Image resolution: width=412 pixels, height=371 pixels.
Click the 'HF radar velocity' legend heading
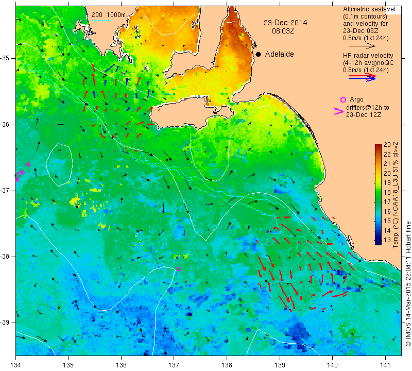coord(368,56)
